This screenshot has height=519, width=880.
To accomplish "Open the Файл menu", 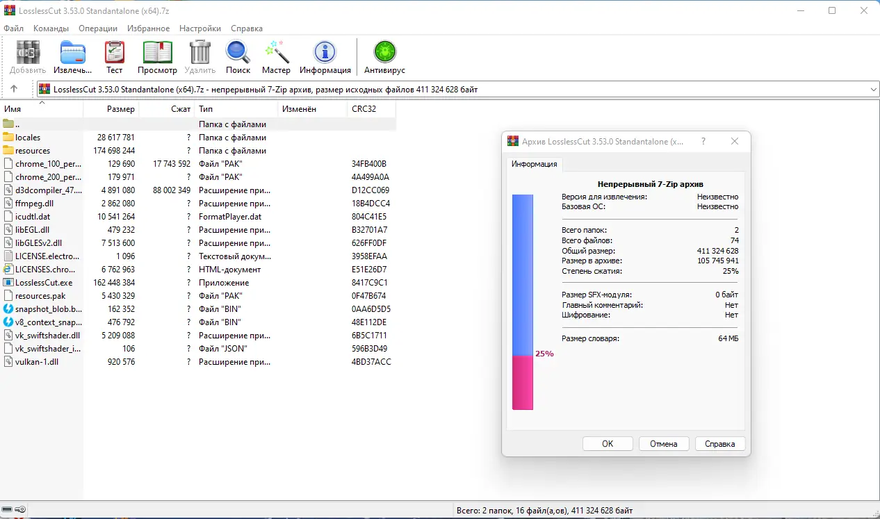I will pyautogui.click(x=14, y=28).
